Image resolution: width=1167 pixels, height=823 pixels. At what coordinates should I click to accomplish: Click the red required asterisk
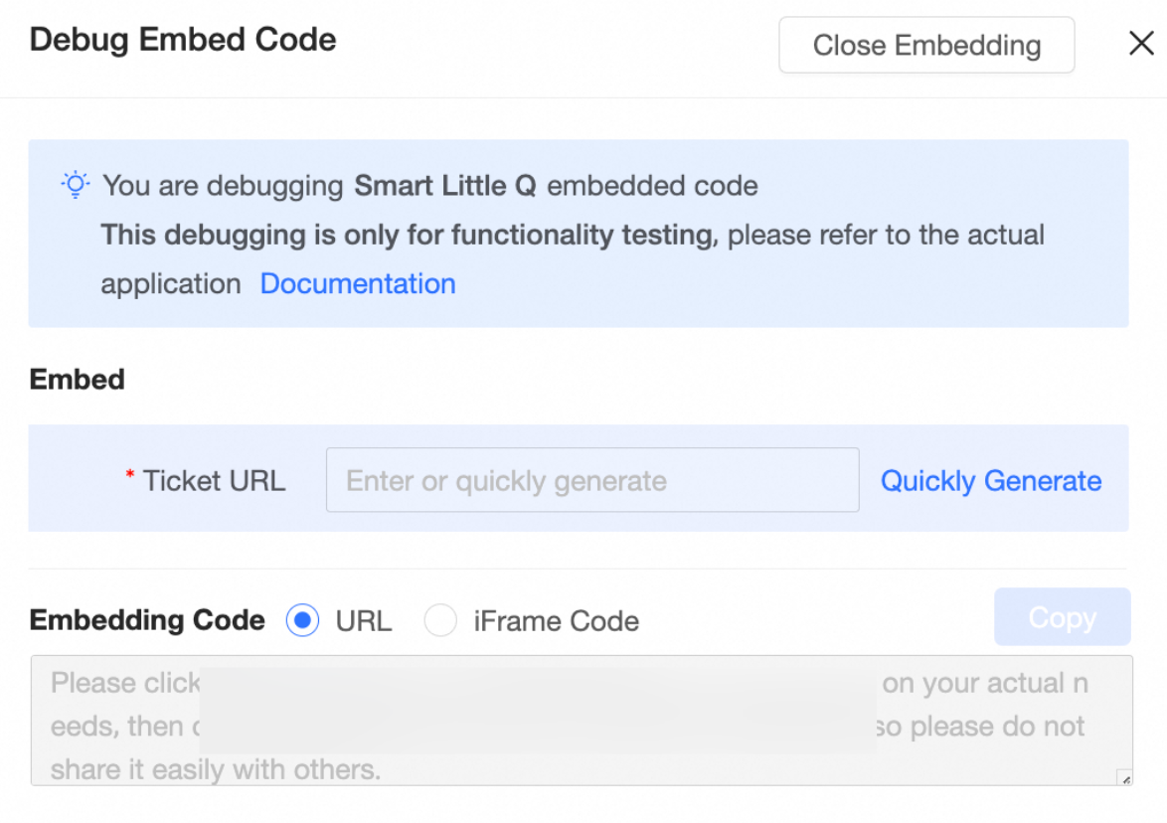click(130, 477)
